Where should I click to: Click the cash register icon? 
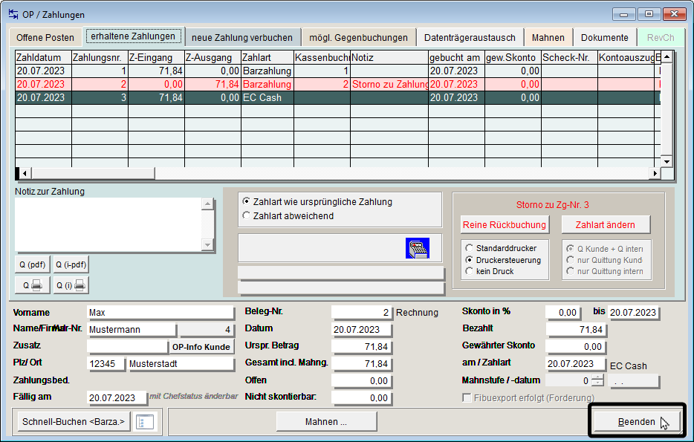point(418,248)
